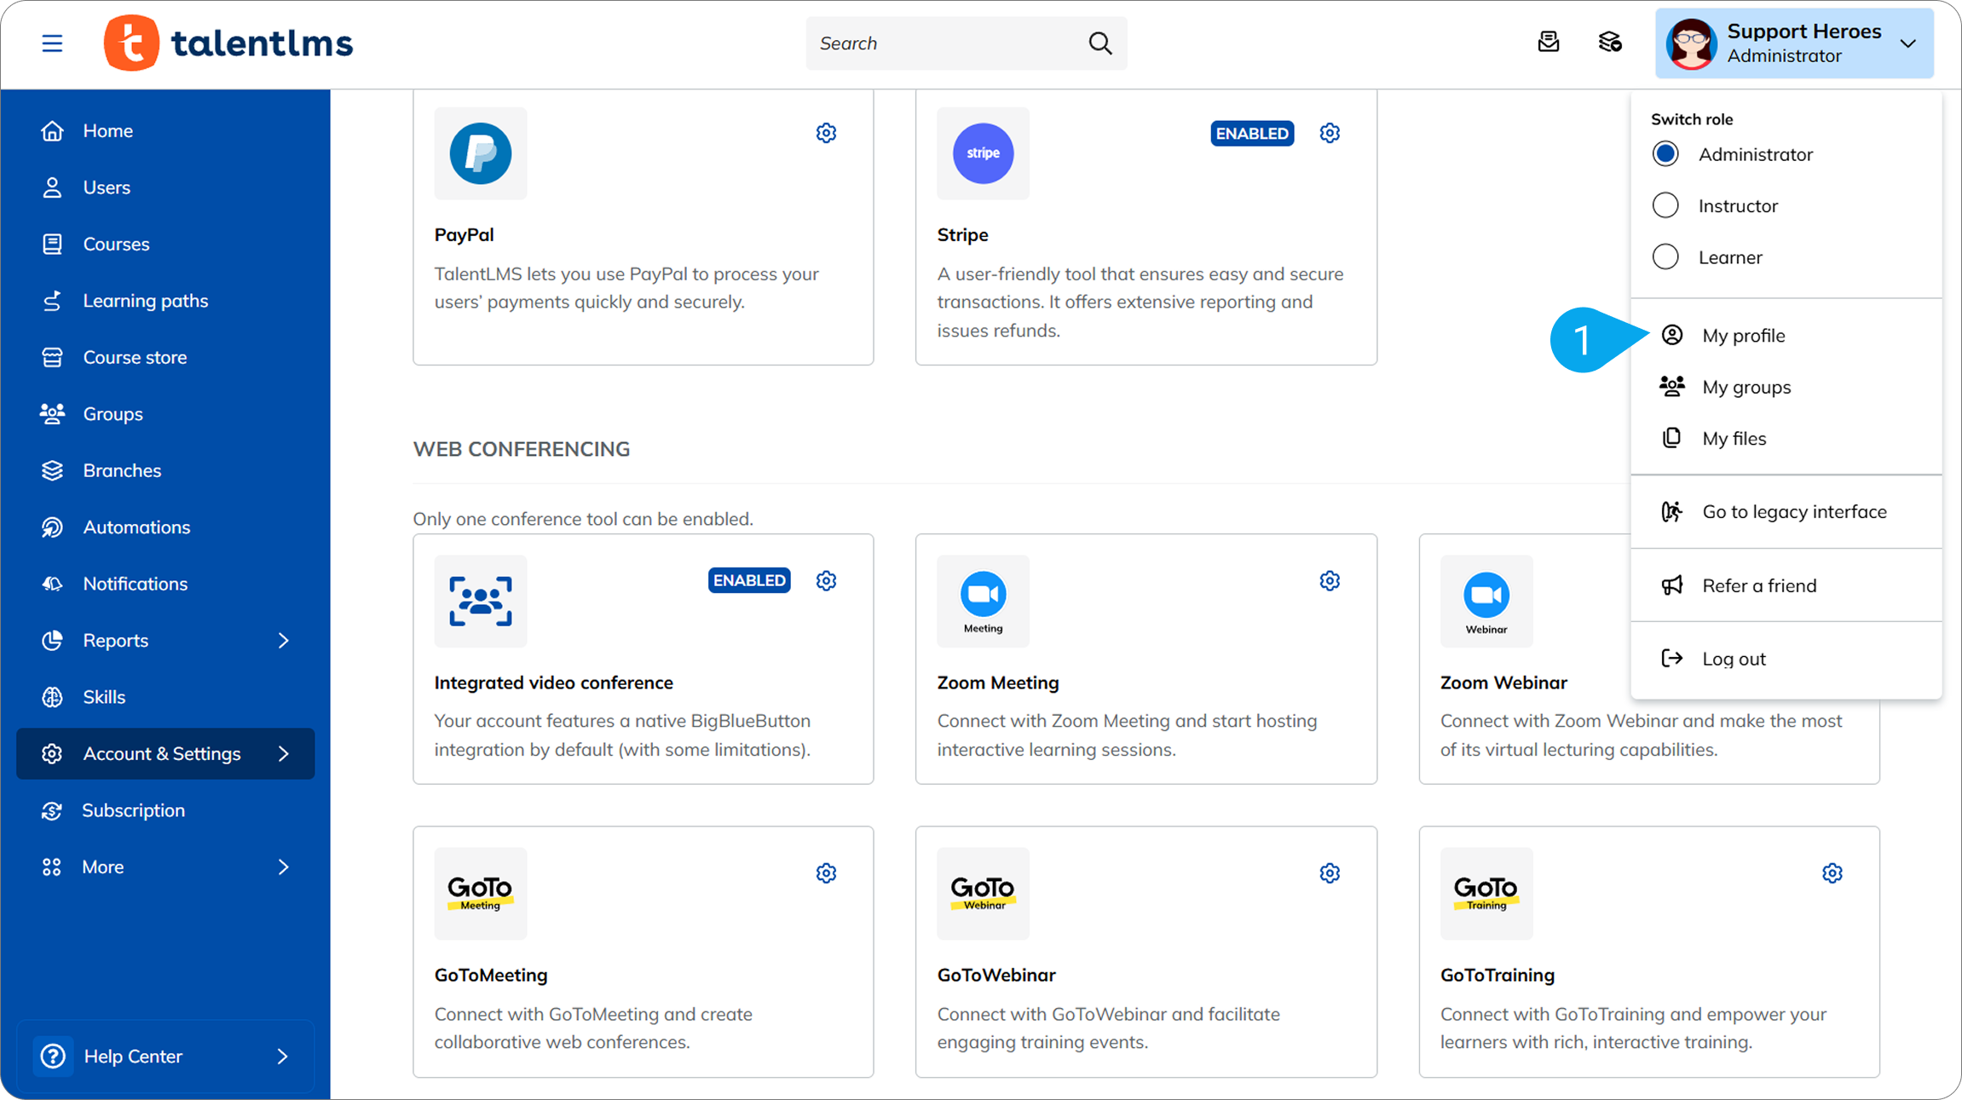Open Stripe settings gear icon

[x=1330, y=133]
